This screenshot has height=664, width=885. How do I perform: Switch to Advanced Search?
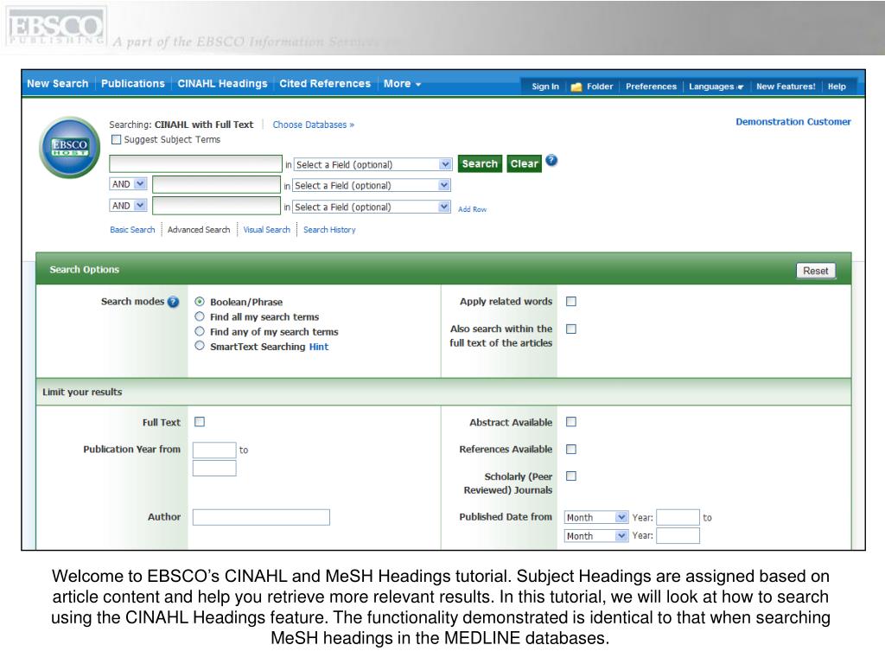point(199,230)
